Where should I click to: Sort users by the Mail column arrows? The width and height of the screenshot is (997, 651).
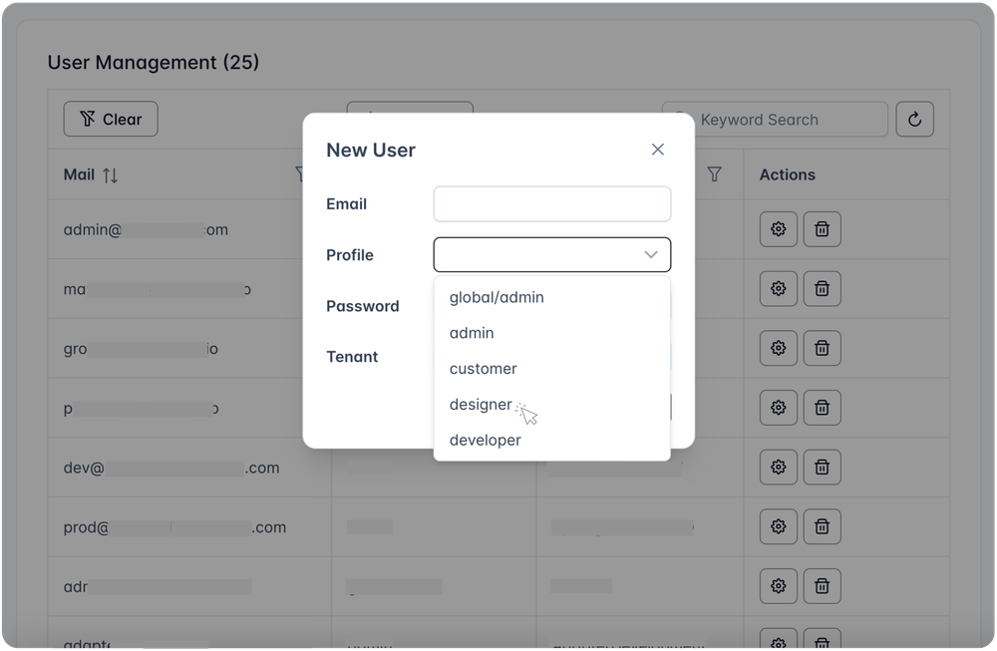111,174
